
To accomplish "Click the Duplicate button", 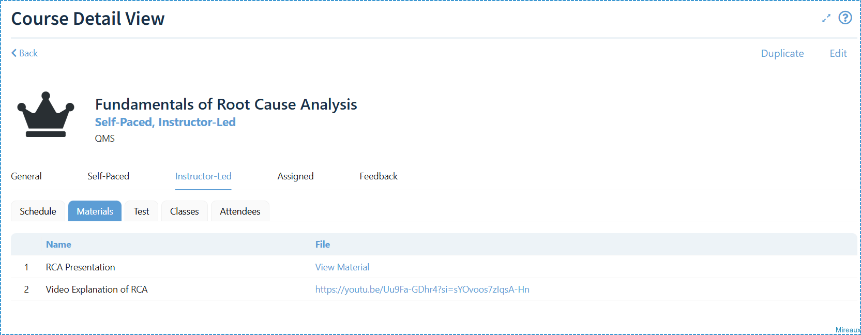I will click(x=782, y=53).
